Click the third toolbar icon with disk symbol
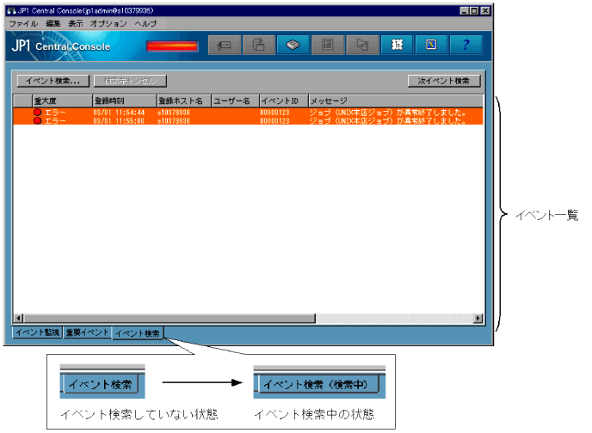 click(x=293, y=45)
